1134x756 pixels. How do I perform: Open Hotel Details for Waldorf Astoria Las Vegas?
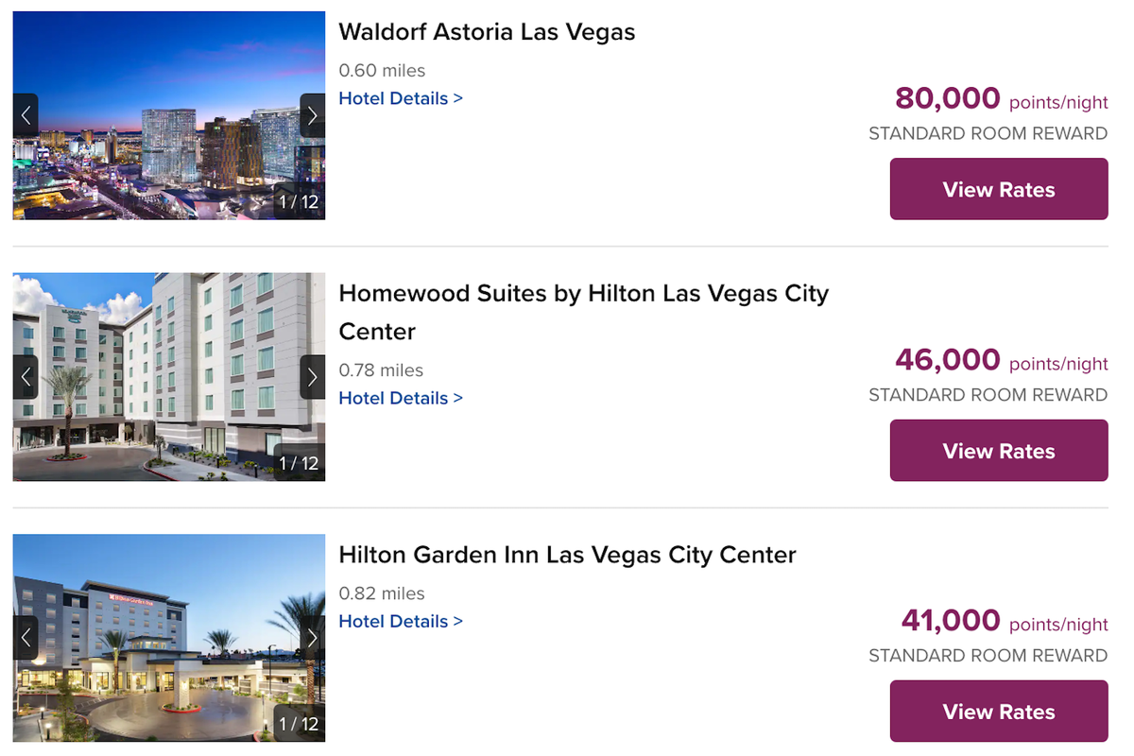(401, 98)
